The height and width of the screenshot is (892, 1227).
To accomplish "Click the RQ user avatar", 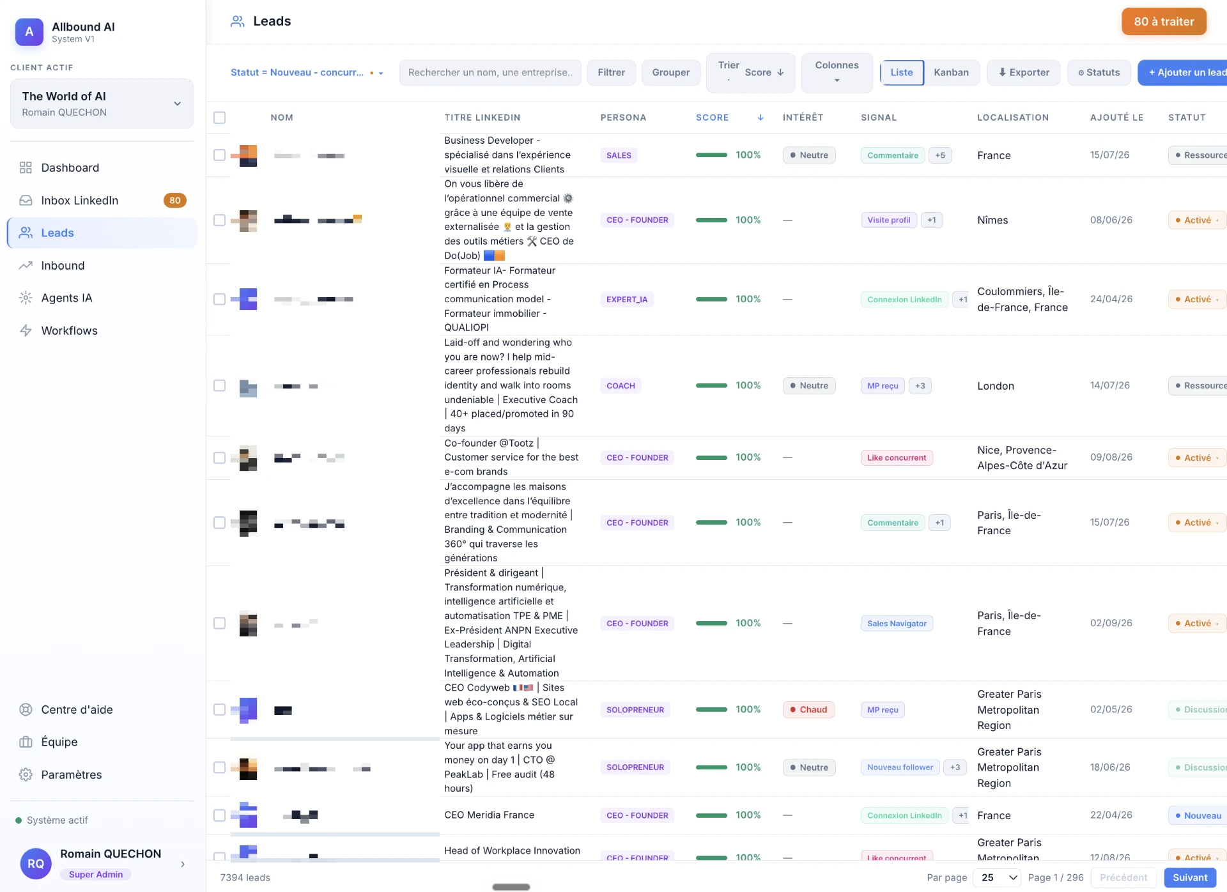I will (36, 864).
